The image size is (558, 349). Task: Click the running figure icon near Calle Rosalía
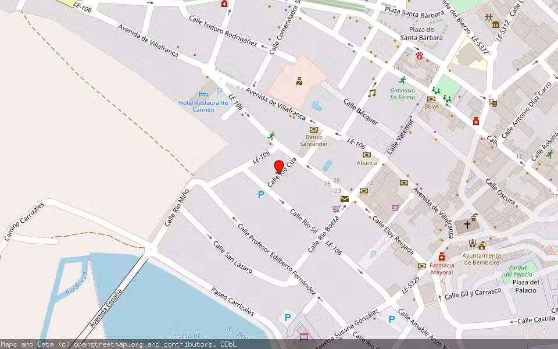(x=550, y=154)
